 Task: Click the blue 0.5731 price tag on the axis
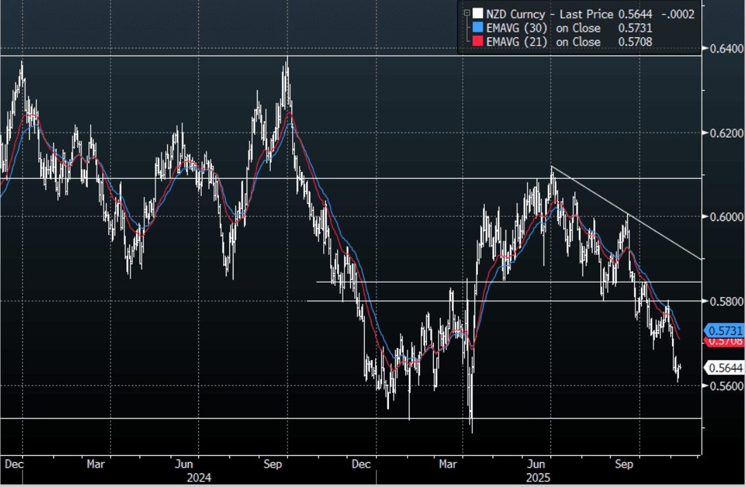tap(724, 330)
